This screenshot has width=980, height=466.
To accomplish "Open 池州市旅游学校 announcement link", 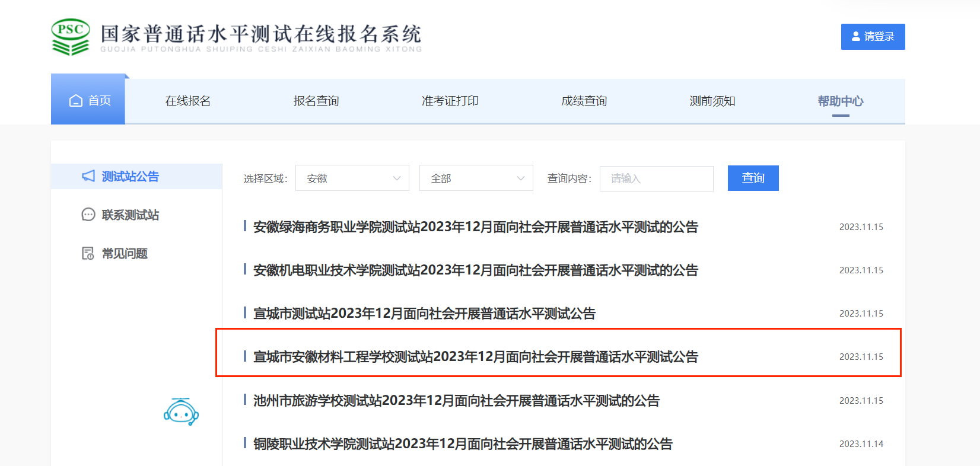I will click(x=456, y=401).
